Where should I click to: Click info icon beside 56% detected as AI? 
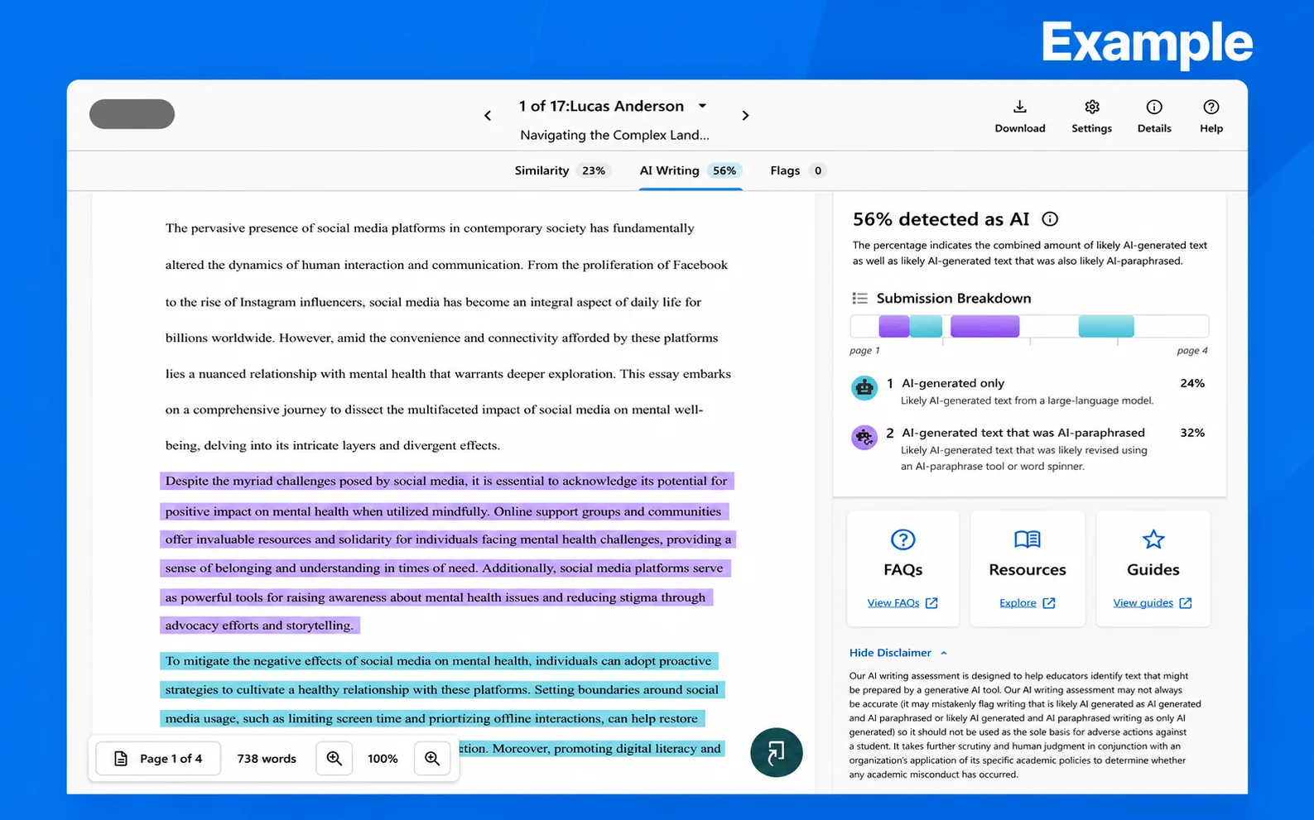1050,219
